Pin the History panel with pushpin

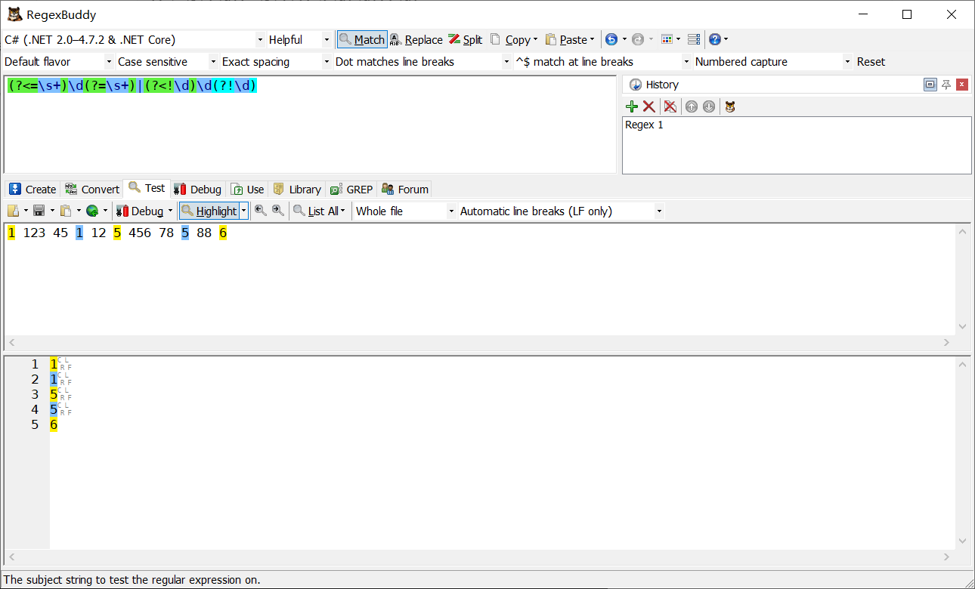coord(946,85)
